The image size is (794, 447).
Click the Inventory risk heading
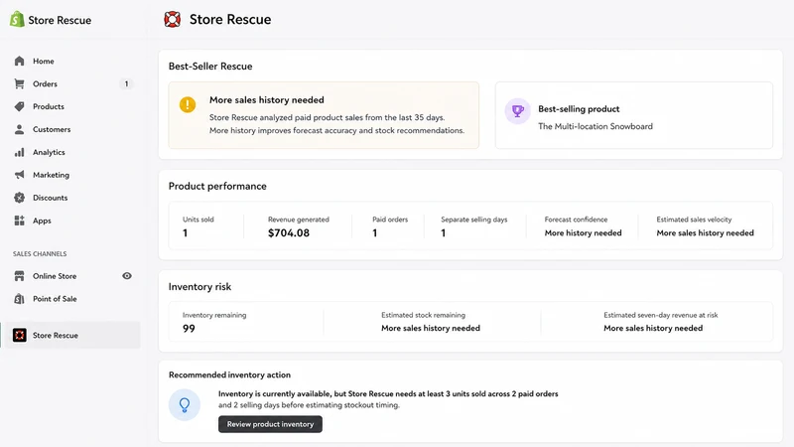point(199,286)
